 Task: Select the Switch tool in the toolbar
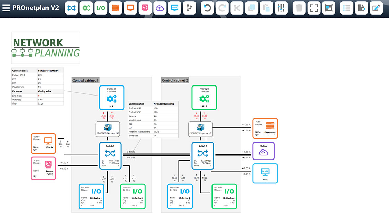72,8
